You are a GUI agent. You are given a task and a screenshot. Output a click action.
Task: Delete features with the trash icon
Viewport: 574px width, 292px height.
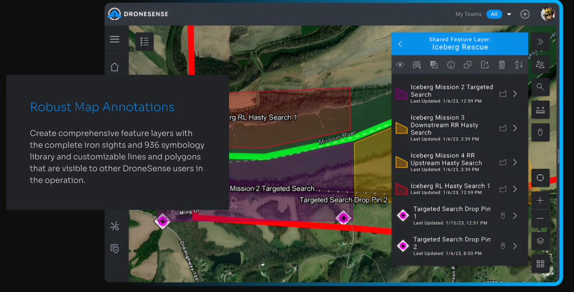point(502,65)
